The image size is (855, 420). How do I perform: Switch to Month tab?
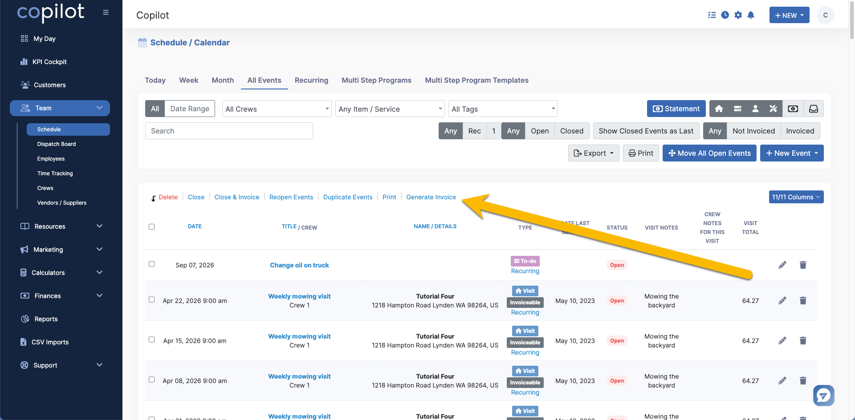223,80
